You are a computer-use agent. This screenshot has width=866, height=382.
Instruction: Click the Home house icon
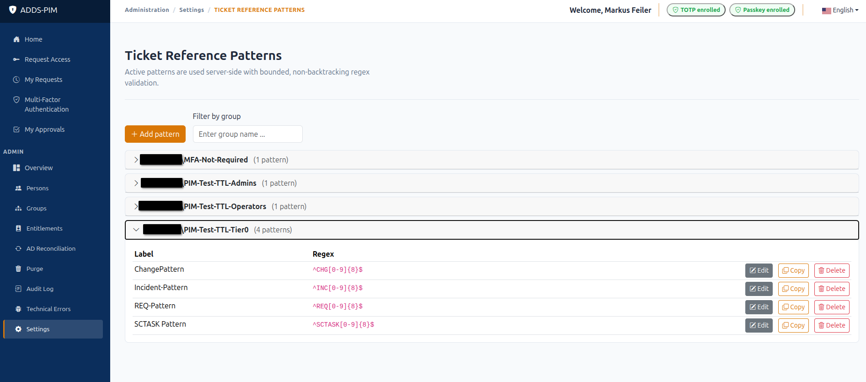click(16, 39)
